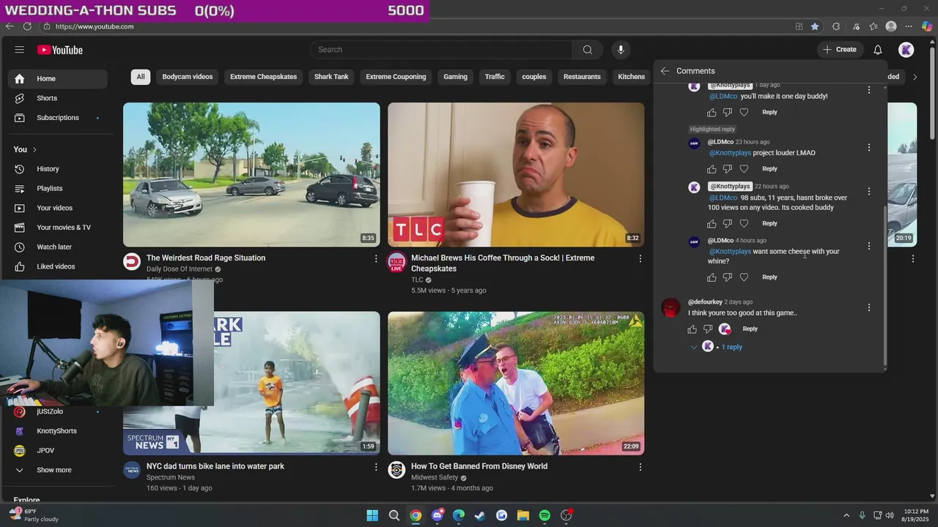Expand 'Show more' subscriptions
The width and height of the screenshot is (938, 527).
point(53,470)
